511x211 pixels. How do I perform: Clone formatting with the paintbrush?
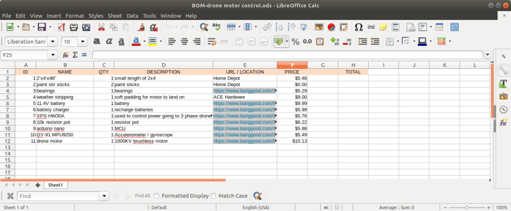[141, 27]
